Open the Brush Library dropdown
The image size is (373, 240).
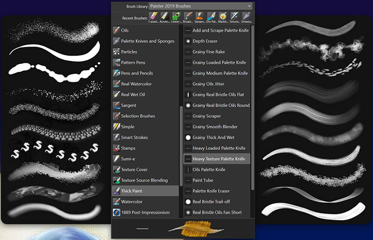pos(200,6)
